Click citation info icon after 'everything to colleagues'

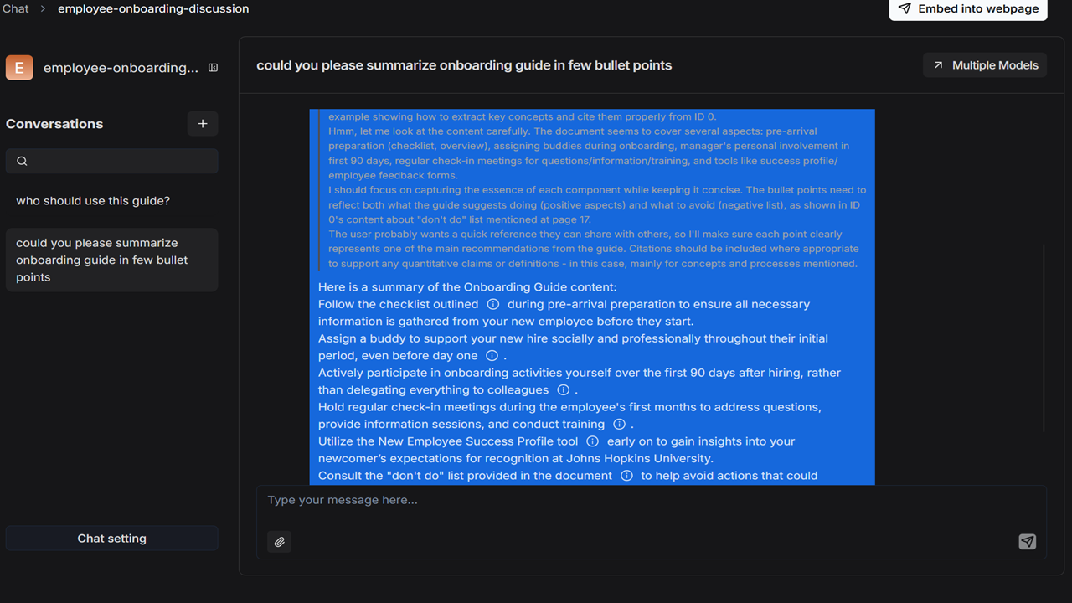point(564,389)
